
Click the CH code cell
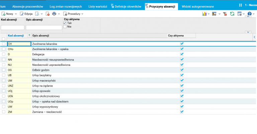click(x=19, y=44)
